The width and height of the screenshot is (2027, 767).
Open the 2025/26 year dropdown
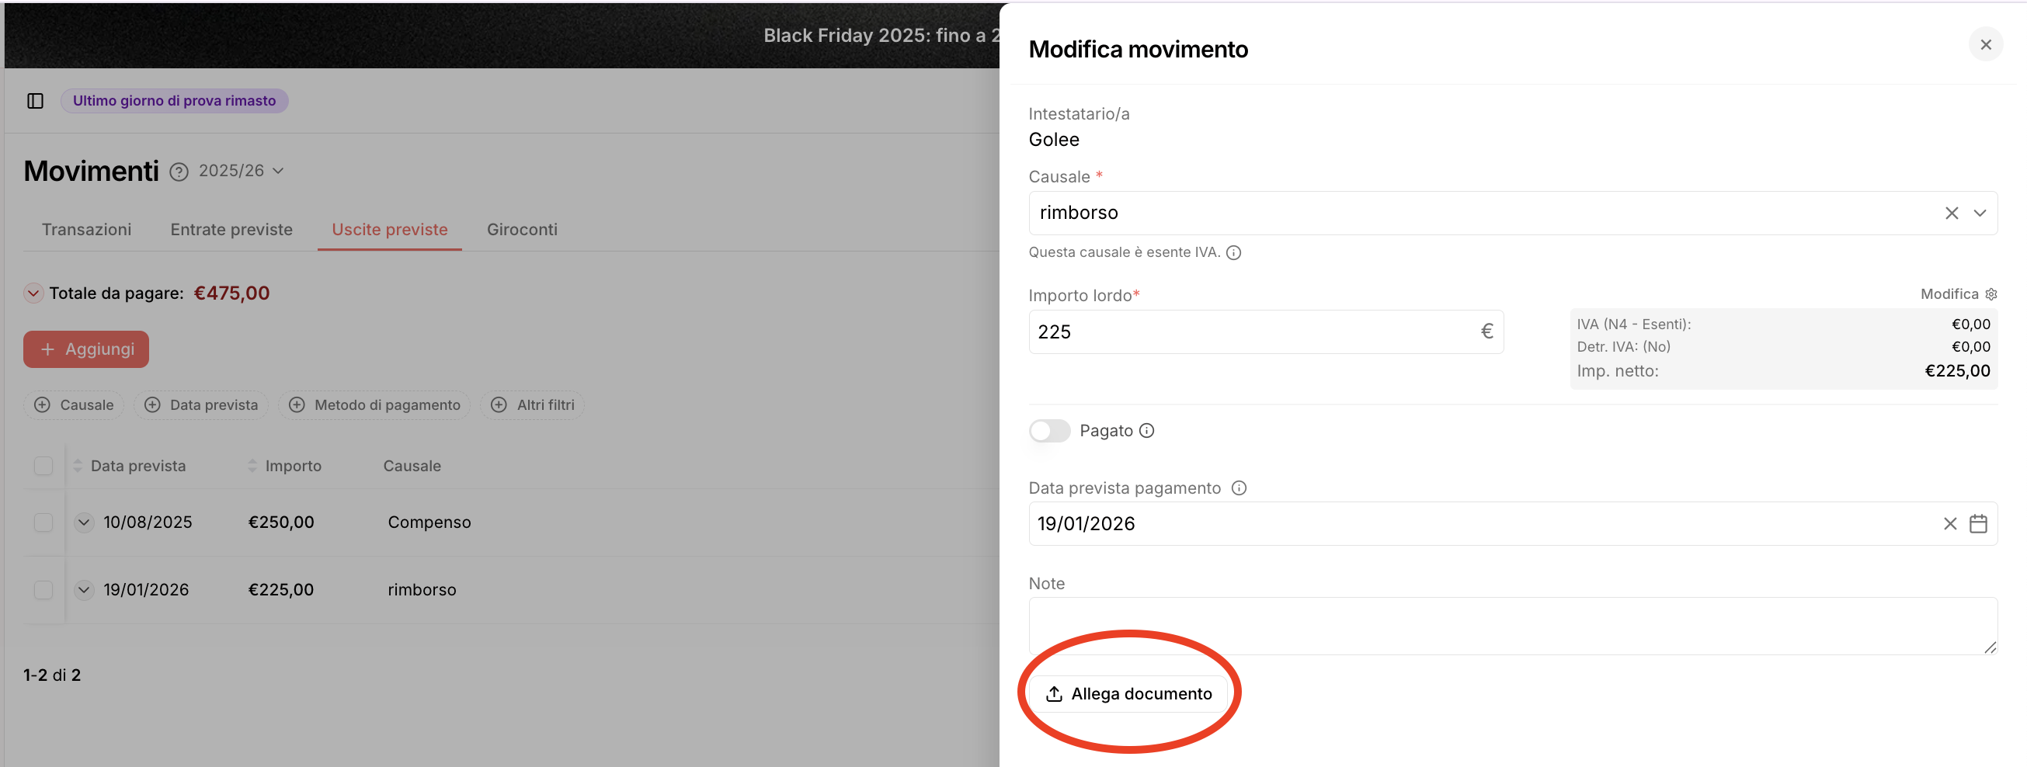241,171
